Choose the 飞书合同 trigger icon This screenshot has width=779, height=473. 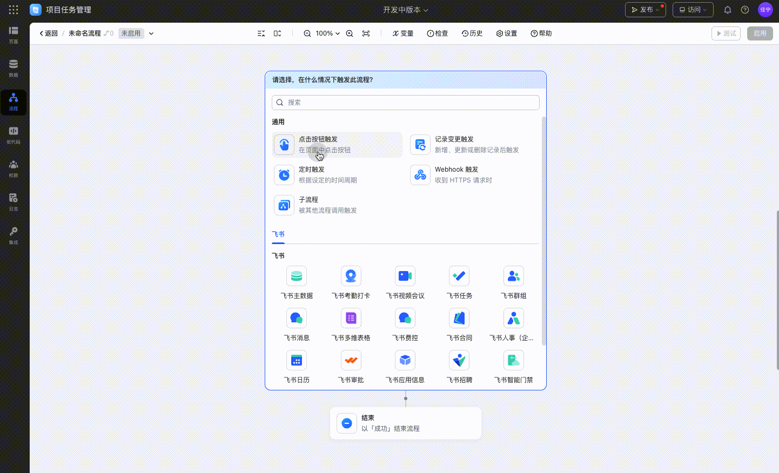pos(459,318)
